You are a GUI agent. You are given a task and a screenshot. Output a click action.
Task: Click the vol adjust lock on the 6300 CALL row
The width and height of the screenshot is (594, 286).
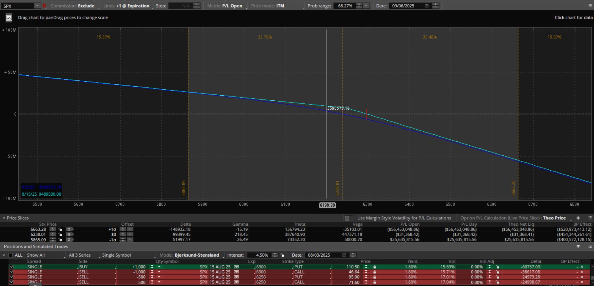coord(497,272)
